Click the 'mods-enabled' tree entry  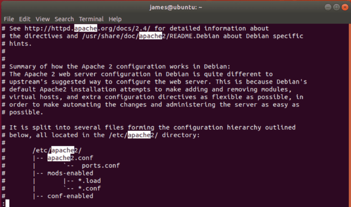click(70, 173)
